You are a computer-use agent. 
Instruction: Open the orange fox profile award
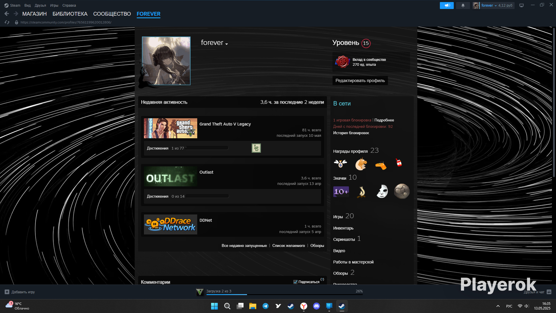click(361, 164)
